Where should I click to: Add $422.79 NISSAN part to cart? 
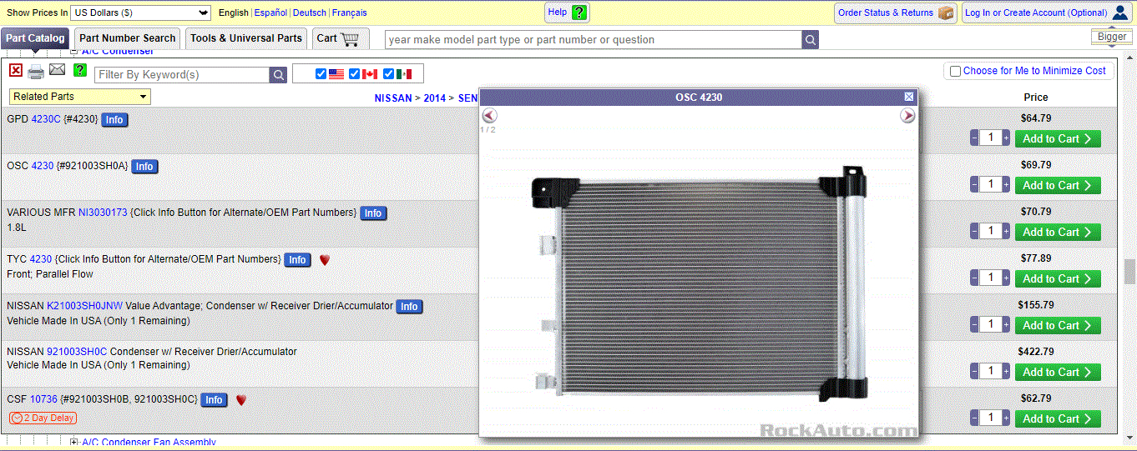coord(1057,373)
